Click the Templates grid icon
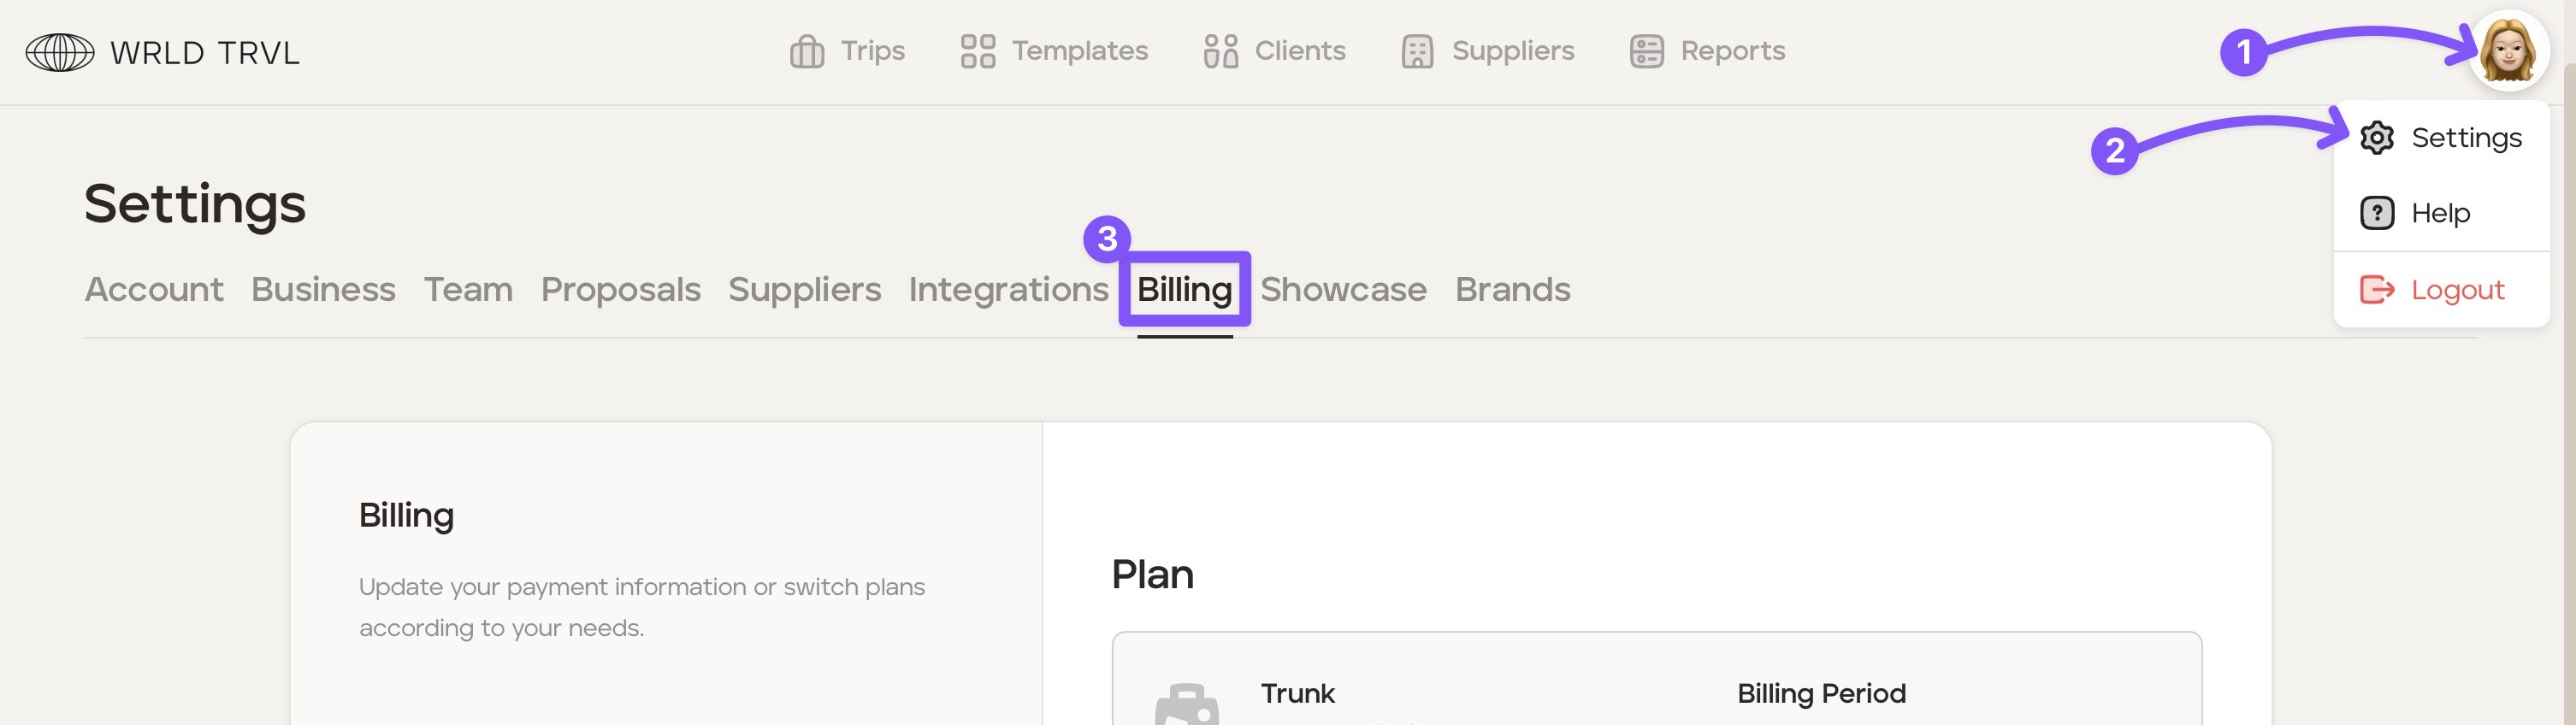 977,51
